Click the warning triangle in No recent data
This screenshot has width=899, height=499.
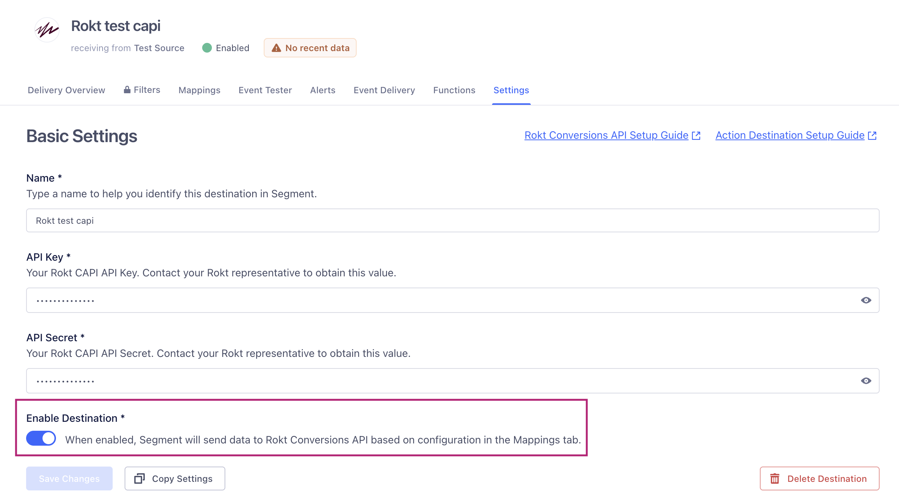click(x=276, y=48)
